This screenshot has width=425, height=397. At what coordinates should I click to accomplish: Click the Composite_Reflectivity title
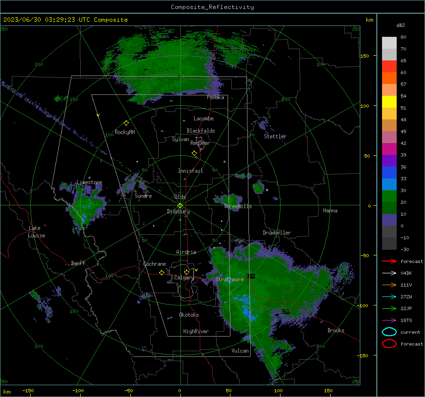(212, 7)
